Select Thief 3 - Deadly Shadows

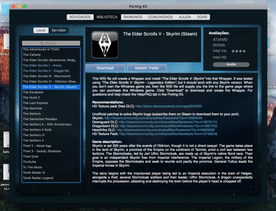coord(51,151)
